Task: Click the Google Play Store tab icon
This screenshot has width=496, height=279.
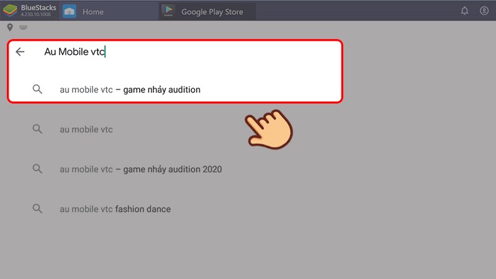Action: [169, 11]
